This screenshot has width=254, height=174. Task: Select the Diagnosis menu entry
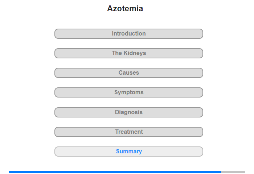[129, 112]
